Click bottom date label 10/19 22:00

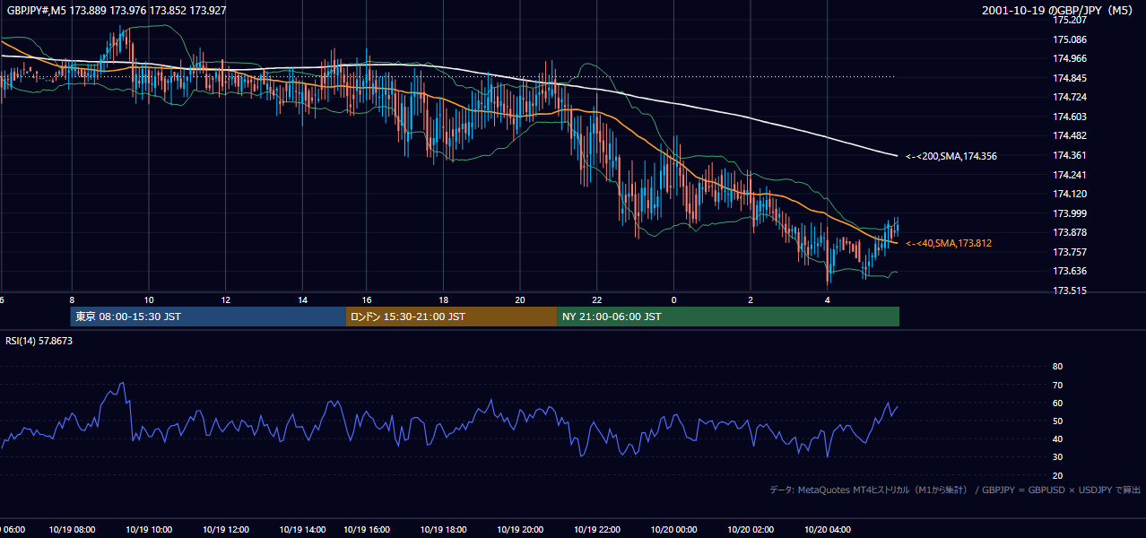[x=597, y=529]
